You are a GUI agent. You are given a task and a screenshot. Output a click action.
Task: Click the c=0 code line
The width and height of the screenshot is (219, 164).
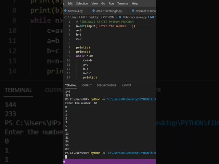coord(79,39)
